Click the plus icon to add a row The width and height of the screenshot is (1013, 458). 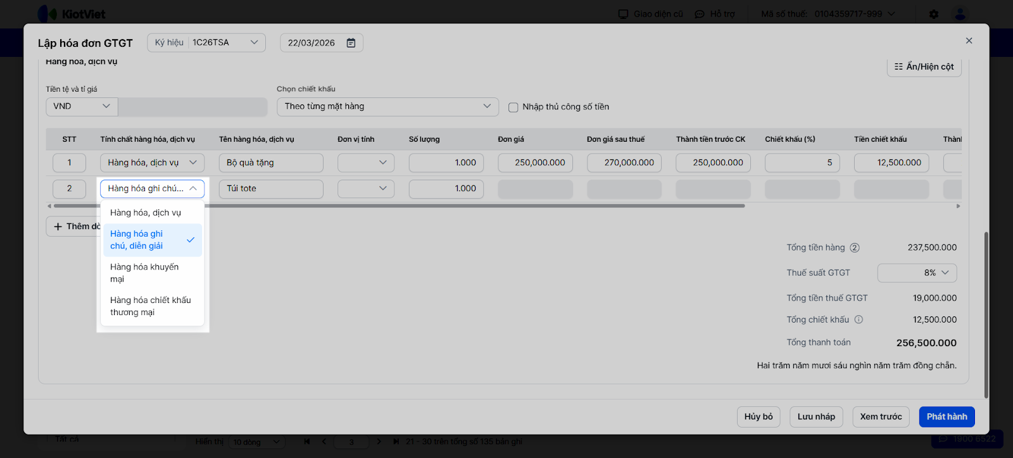58,226
